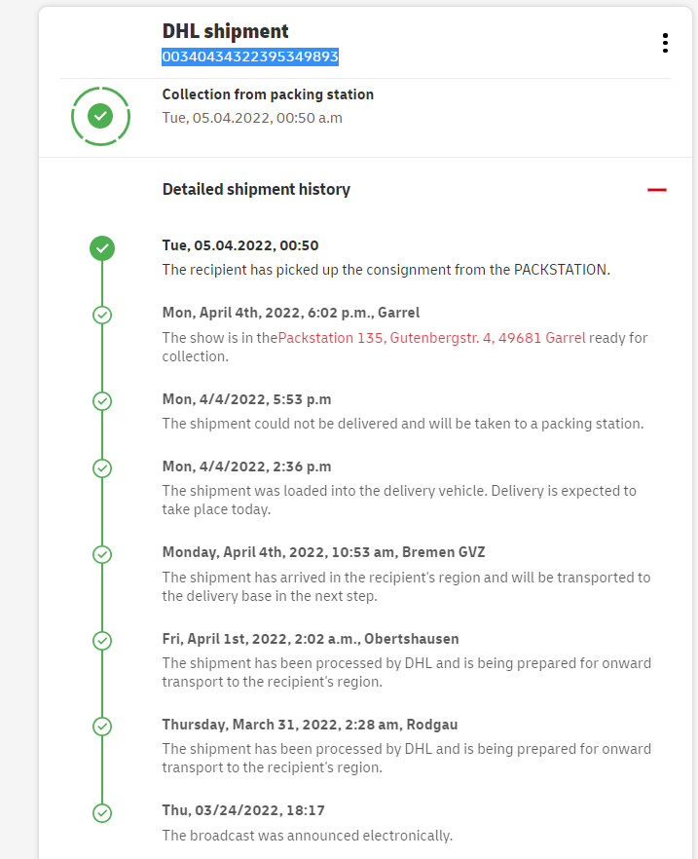Select the Obertshausen timeline entry heading

tap(311, 639)
